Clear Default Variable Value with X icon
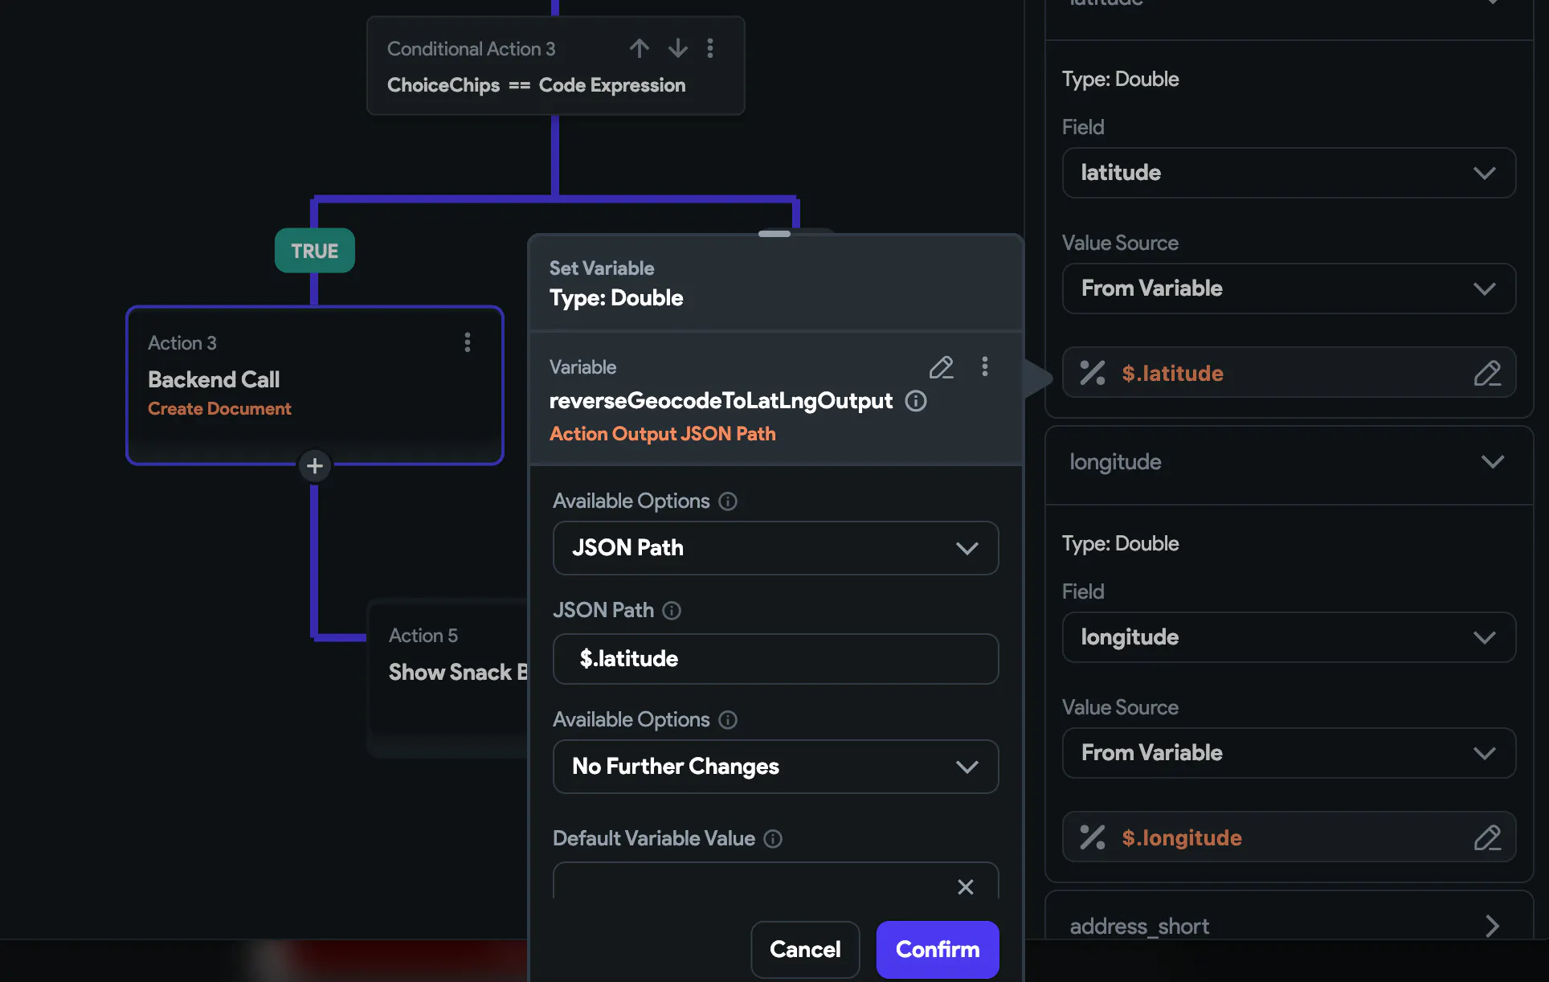The width and height of the screenshot is (1549, 982). click(x=965, y=886)
